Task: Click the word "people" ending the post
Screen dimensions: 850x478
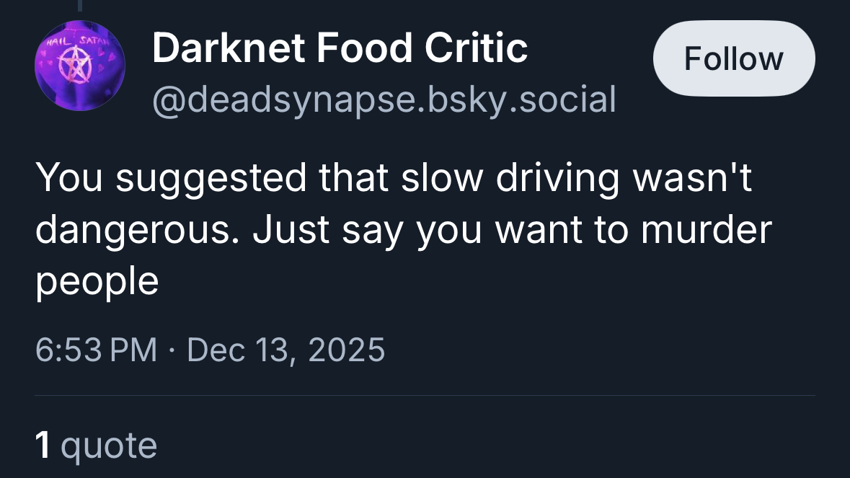Action: (97, 281)
